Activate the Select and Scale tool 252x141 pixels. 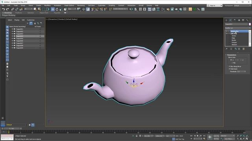point(61,9)
